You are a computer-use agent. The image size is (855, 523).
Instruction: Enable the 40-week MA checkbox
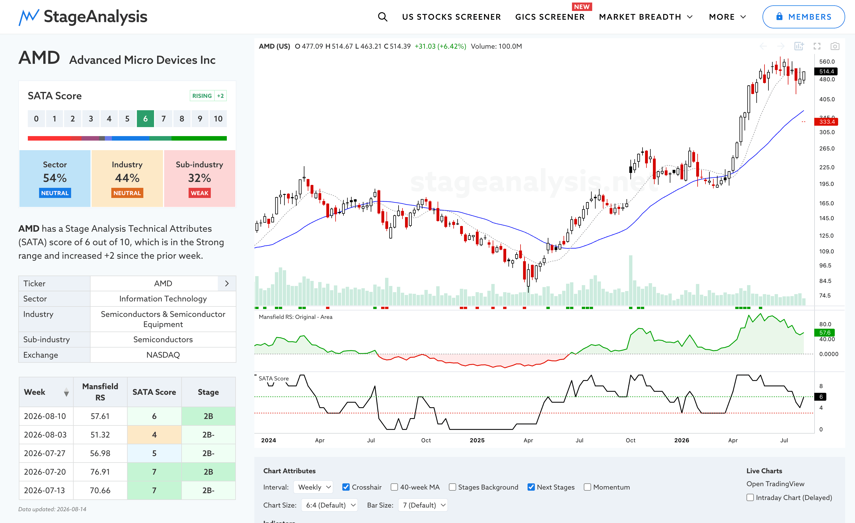(x=394, y=487)
